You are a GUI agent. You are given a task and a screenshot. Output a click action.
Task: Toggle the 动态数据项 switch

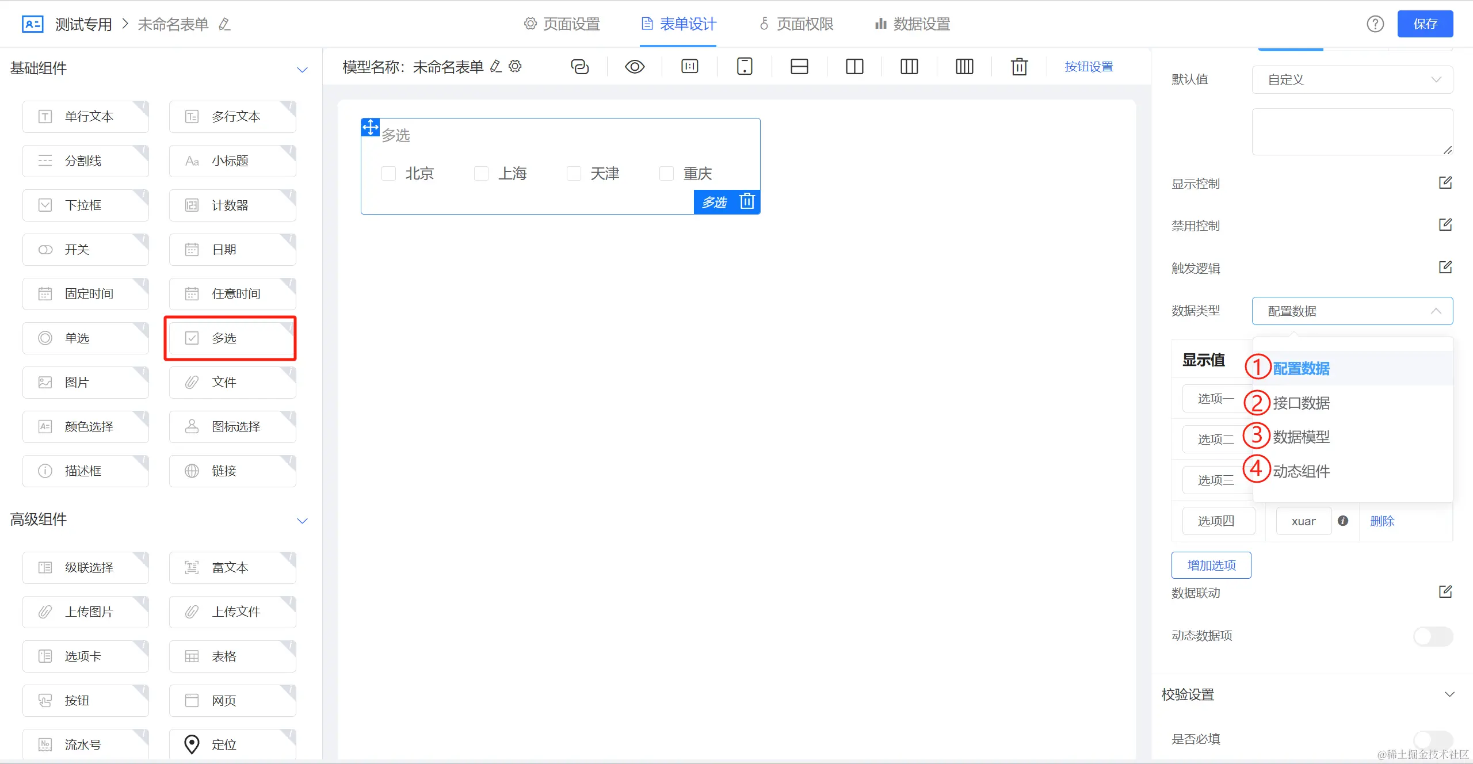1433,636
